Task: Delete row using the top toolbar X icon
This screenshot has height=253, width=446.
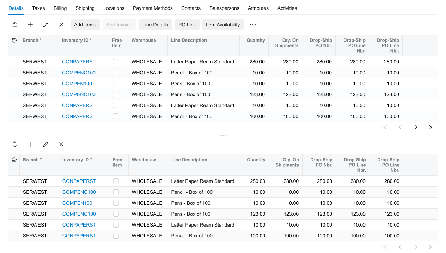Action: (x=61, y=25)
